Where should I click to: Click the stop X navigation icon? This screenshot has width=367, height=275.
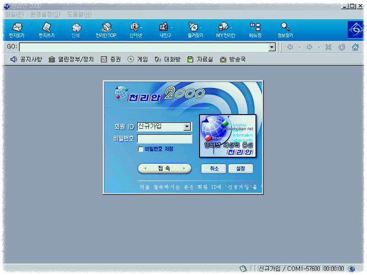click(328, 47)
